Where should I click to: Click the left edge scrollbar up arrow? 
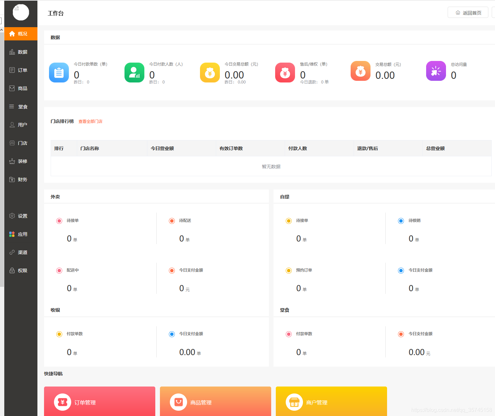click(x=2, y=30)
